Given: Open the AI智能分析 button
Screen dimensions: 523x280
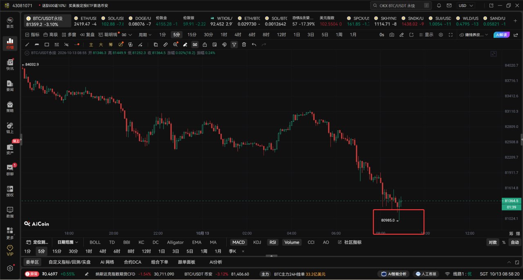Looking at the screenshot, I should (393, 274).
